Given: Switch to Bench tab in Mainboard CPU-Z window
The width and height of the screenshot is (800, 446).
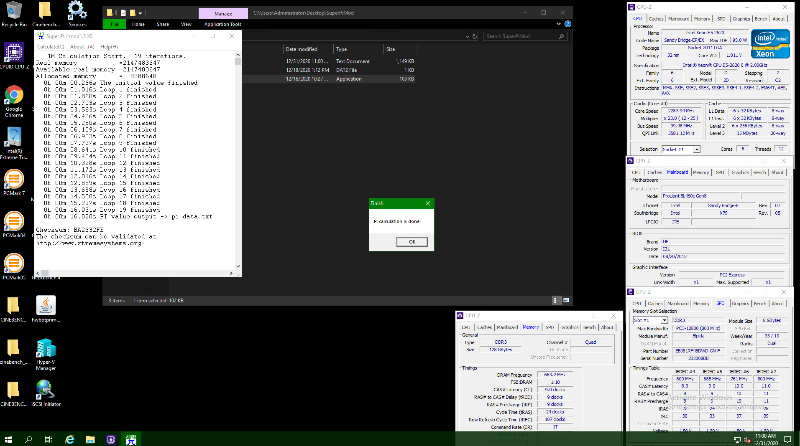Looking at the screenshot, I should (759, 172).
